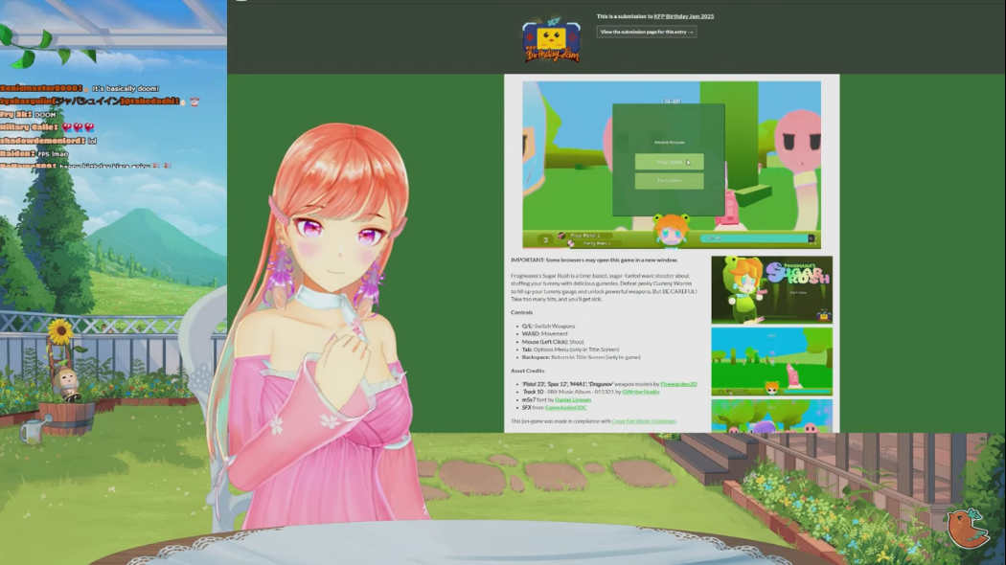Click the View submission page button
This screenshot has width=1006, height=565.
[x=646, y=32]
